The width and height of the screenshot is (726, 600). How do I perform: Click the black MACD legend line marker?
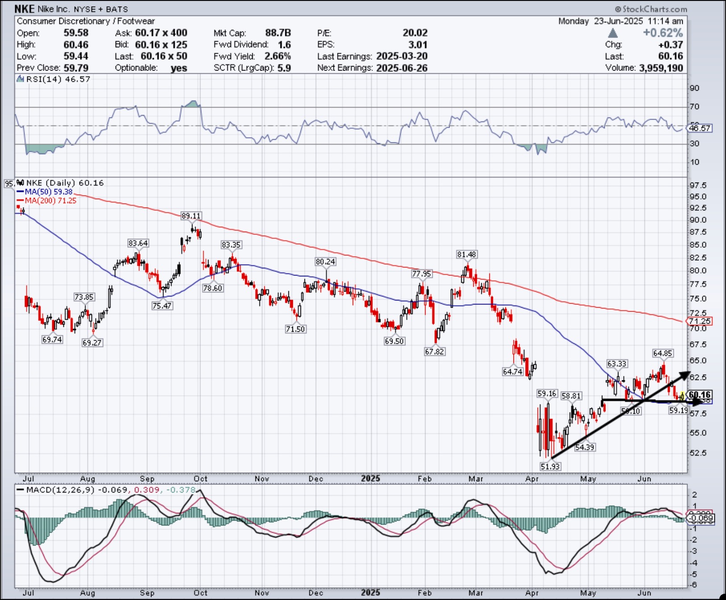[20, 490]
